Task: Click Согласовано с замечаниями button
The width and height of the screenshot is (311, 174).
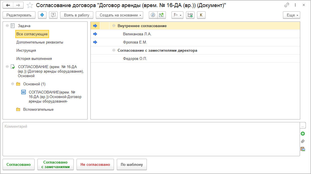Action: coord(56,164)
